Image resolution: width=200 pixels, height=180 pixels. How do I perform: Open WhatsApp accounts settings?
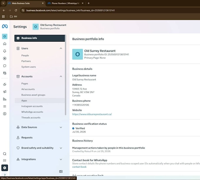(x=32, y=112)
